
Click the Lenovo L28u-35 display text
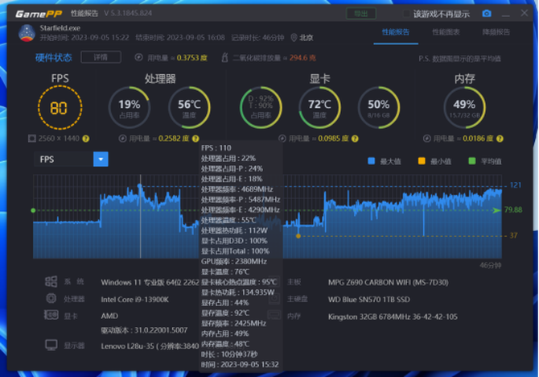[150, 346]
